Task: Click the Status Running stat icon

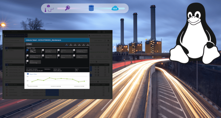Action: click(28, 61)
